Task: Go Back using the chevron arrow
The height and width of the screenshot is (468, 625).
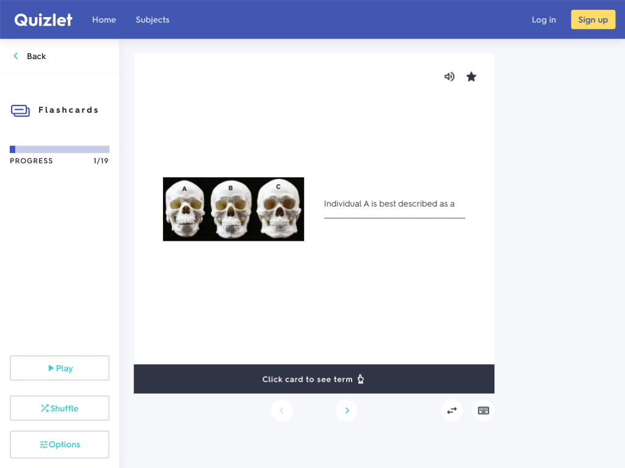Action: tap(16, 56)
